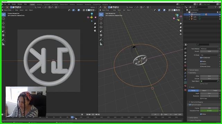Open the Output properties tab icon
The image size is (222, 124).
point(185,56)
